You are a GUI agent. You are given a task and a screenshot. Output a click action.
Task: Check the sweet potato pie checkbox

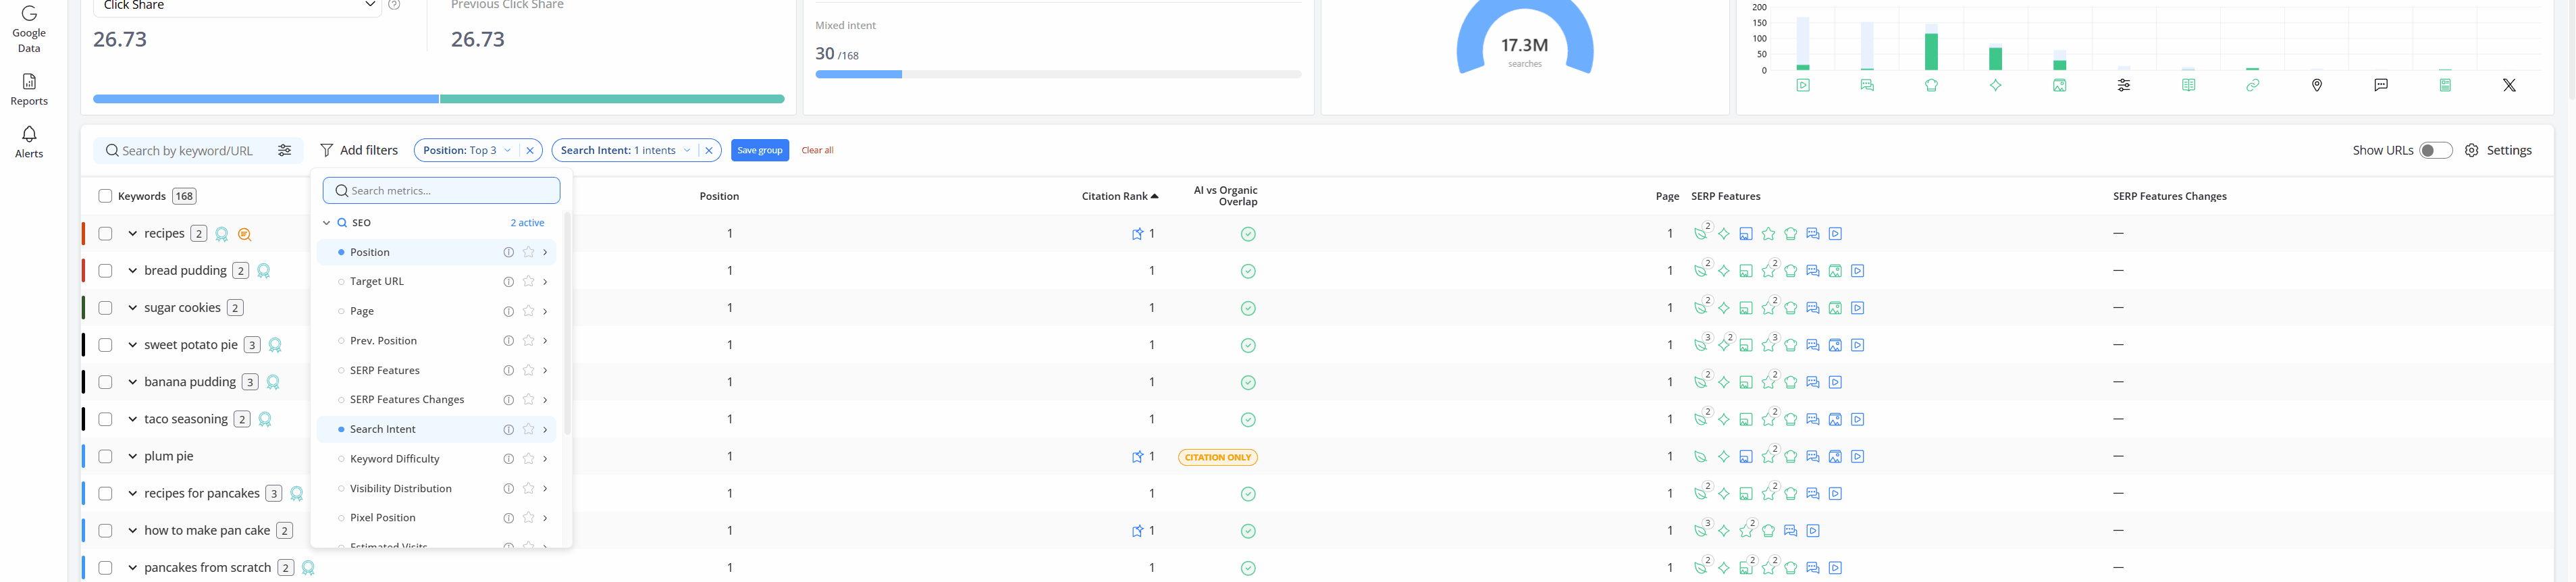[105, 345]
